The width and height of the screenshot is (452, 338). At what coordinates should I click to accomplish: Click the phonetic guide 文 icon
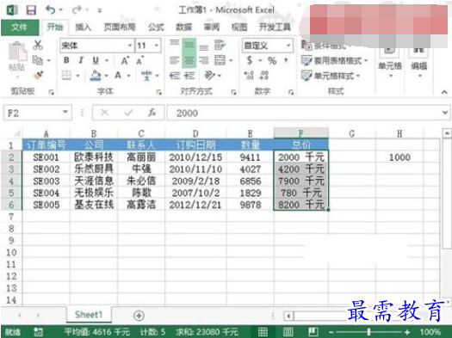point(146,76)
